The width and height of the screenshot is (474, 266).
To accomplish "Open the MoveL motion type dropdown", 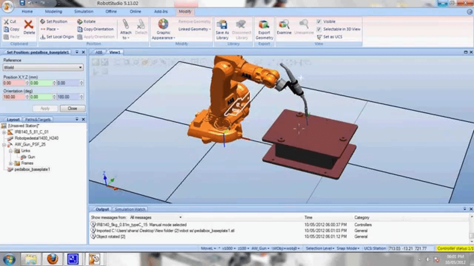I will pos(208,249).
